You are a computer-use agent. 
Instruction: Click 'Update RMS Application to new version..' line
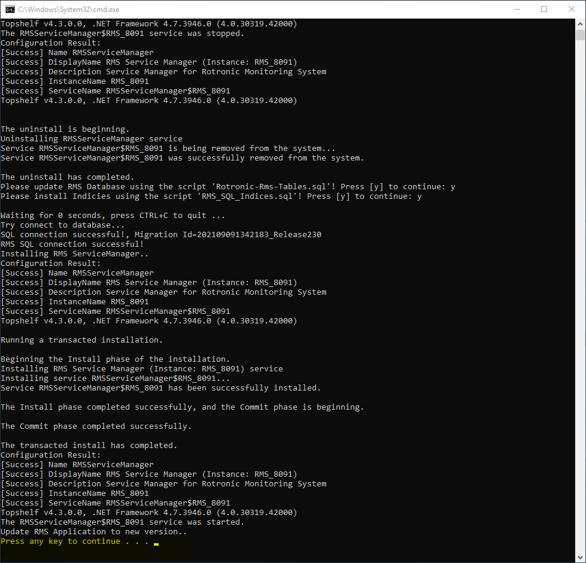pyautogui.click(x=93, y=532)
